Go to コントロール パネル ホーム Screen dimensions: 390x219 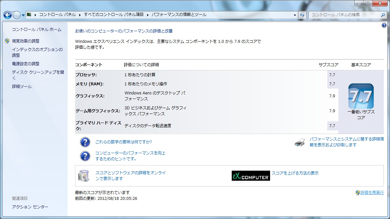pyautogui.click(x=36, y=30)
